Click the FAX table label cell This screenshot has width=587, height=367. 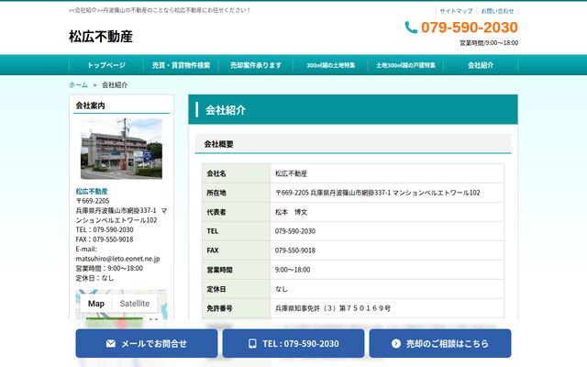click(x=236, y=250)
